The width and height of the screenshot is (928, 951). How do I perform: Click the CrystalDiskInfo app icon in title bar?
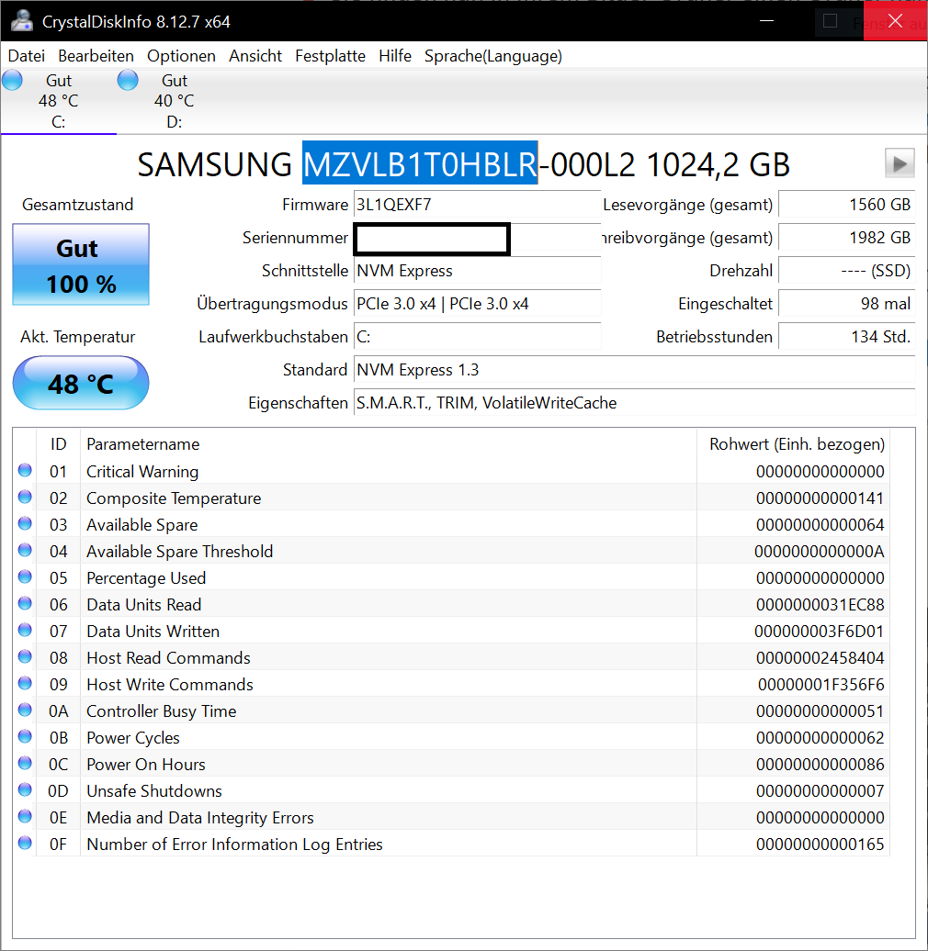[x=21, y=21]
